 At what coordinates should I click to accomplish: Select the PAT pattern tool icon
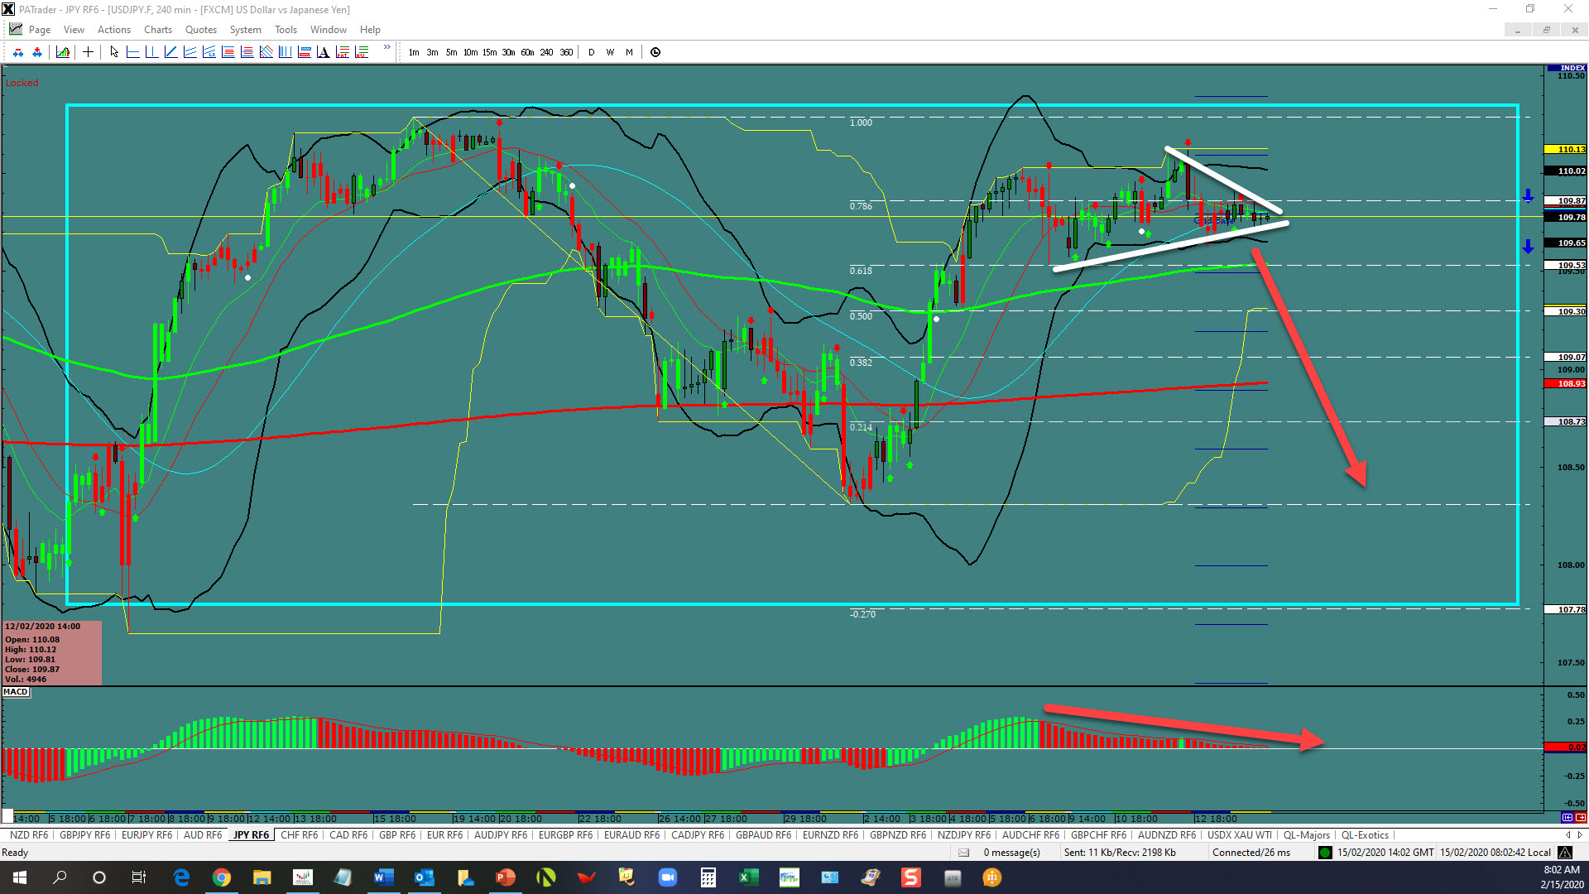tap(343, 52)
